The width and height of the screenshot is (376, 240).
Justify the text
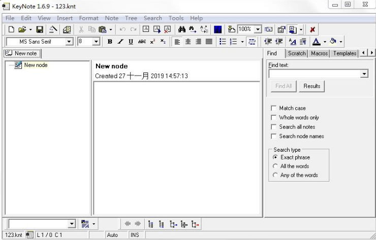209,42
